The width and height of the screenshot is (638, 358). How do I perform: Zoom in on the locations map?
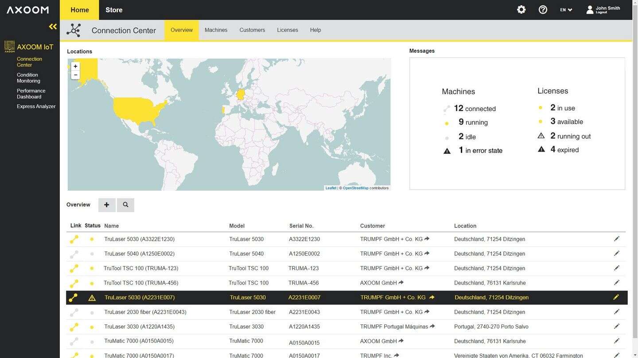[75, 66]
